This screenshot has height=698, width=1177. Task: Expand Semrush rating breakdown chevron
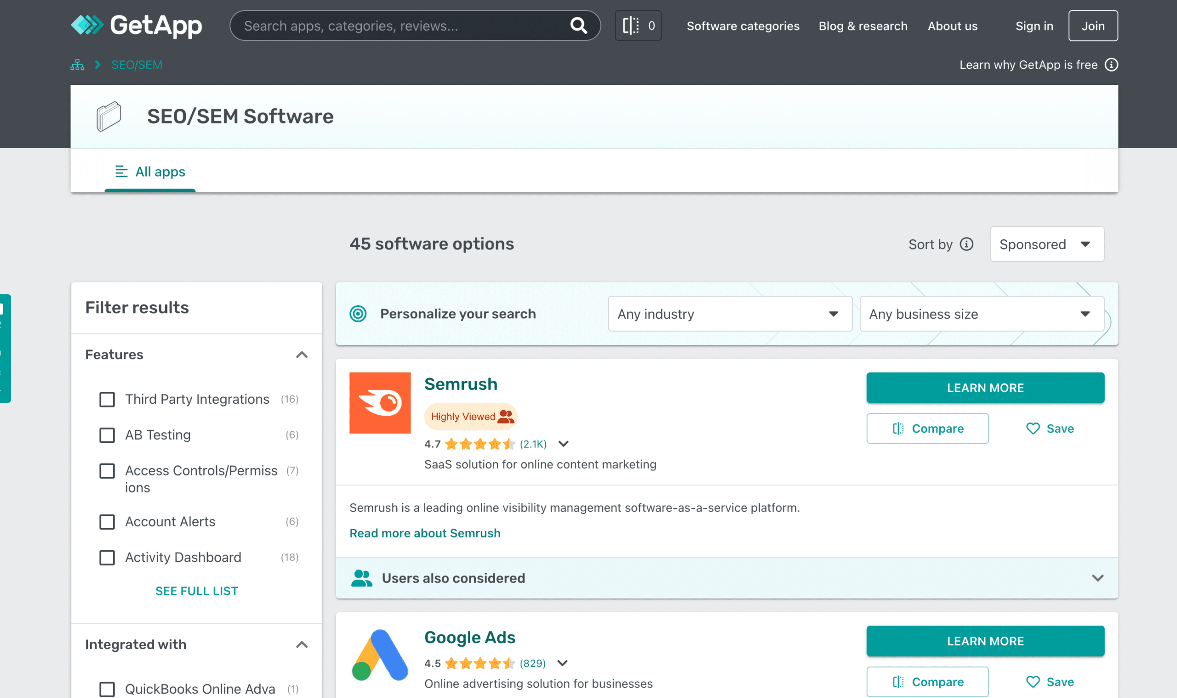563,443
